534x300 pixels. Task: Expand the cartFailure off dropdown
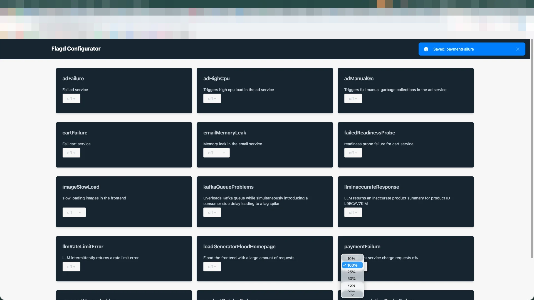click(71, 153)
